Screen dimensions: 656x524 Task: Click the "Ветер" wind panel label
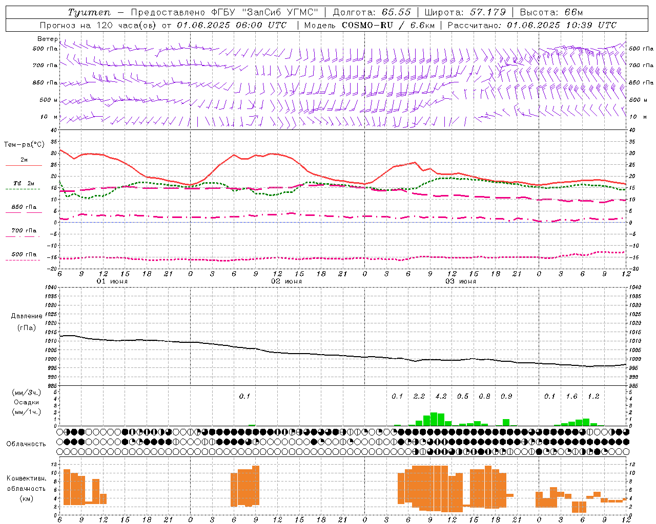point(47,39)
